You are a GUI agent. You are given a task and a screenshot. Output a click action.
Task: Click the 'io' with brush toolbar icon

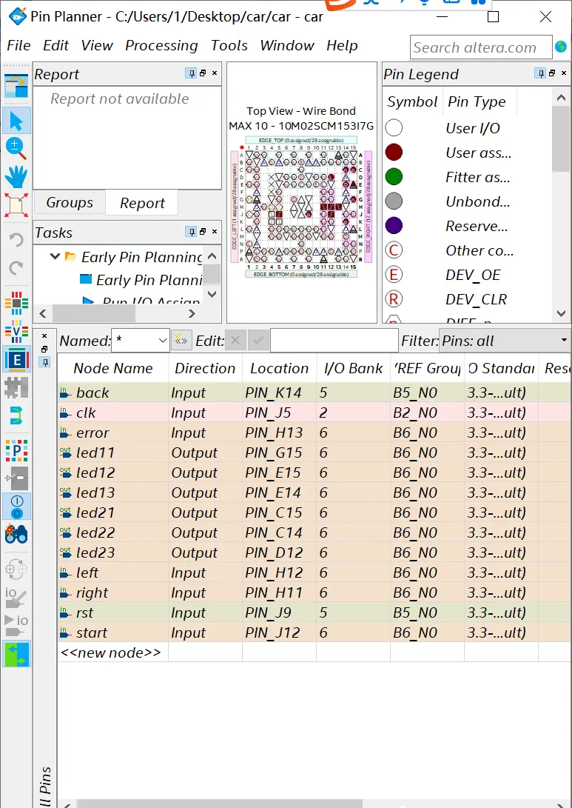click(16, 597)
